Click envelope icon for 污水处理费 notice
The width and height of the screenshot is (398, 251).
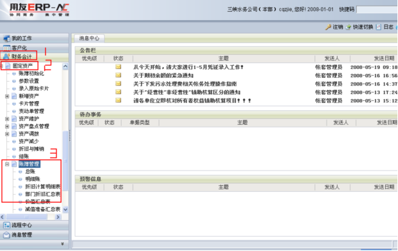pos(118,84)
